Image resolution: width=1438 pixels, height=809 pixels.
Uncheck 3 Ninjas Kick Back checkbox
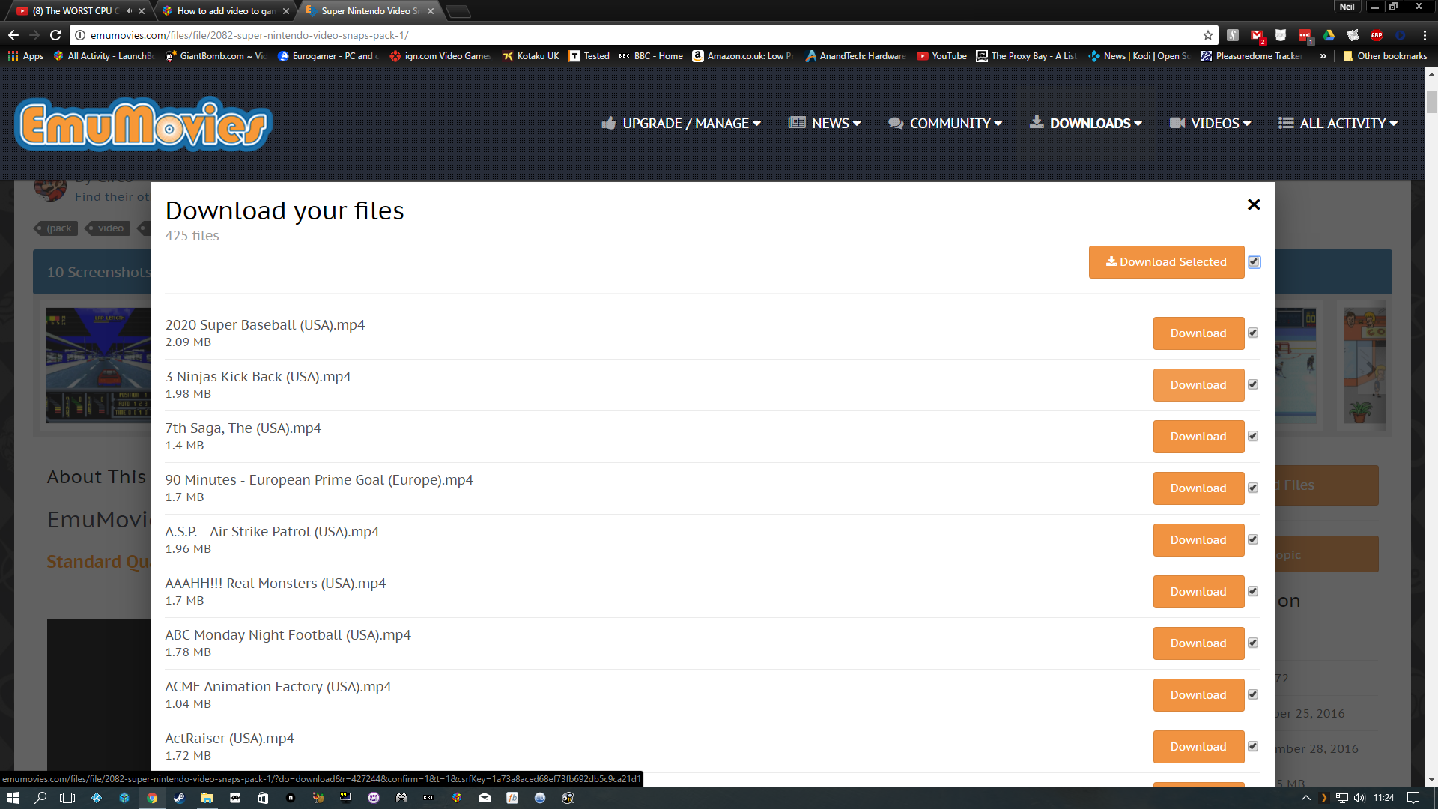1253,384
